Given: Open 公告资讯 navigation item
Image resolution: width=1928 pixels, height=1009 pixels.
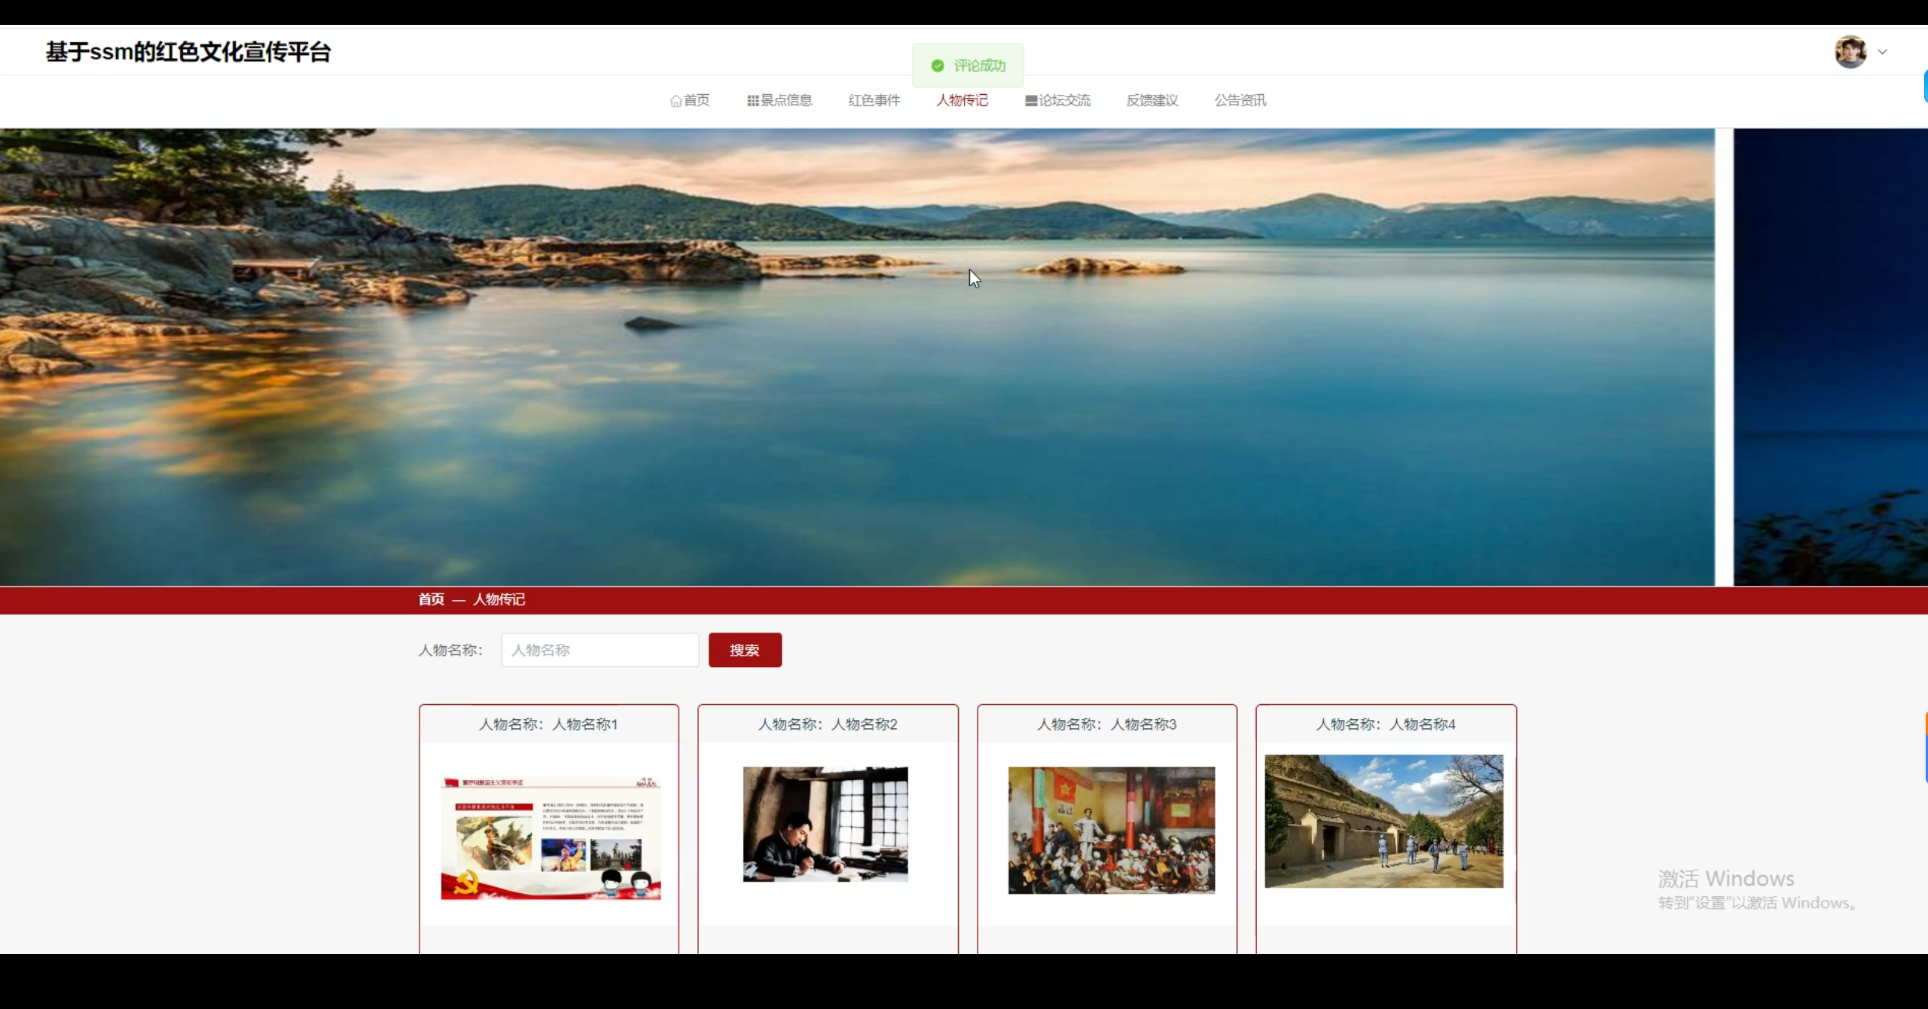Looking at the screenshot, I should [x=1240, y=100].
